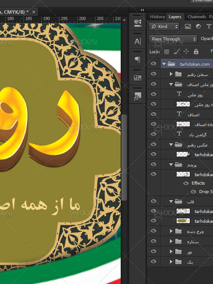Collapse the tarhdokan.com group

pyautogui.click(x=164, y=64)
